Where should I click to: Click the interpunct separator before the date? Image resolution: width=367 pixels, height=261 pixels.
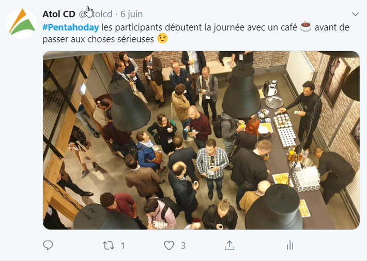pyautogui.click(x=116, y=14)
